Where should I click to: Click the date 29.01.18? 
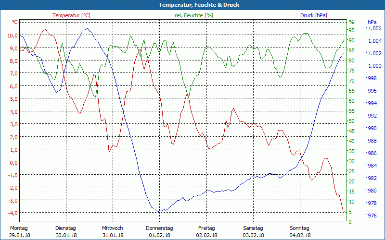20,235
